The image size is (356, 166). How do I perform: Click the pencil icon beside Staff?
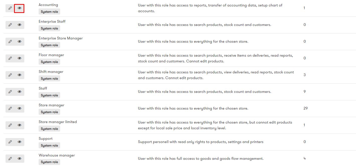10,92
